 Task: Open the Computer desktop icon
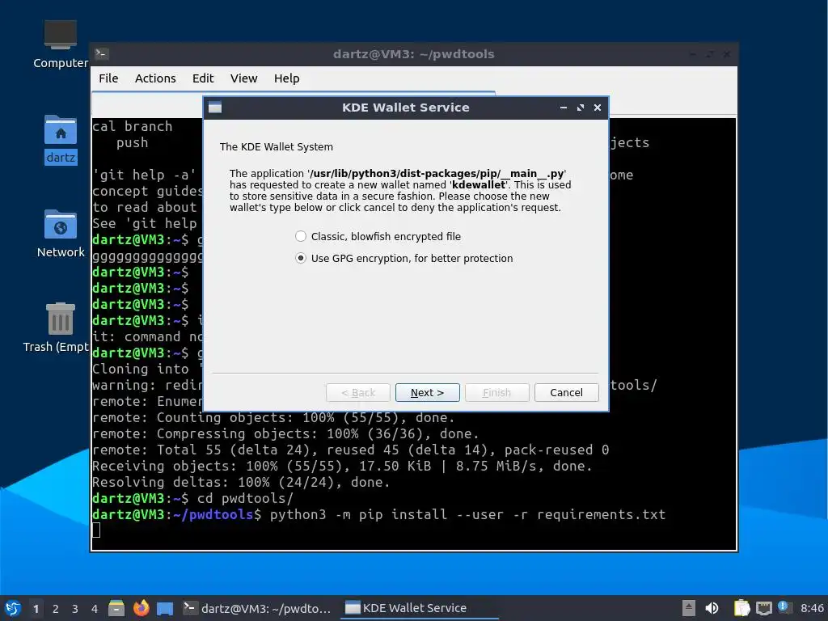coord(60,44)
